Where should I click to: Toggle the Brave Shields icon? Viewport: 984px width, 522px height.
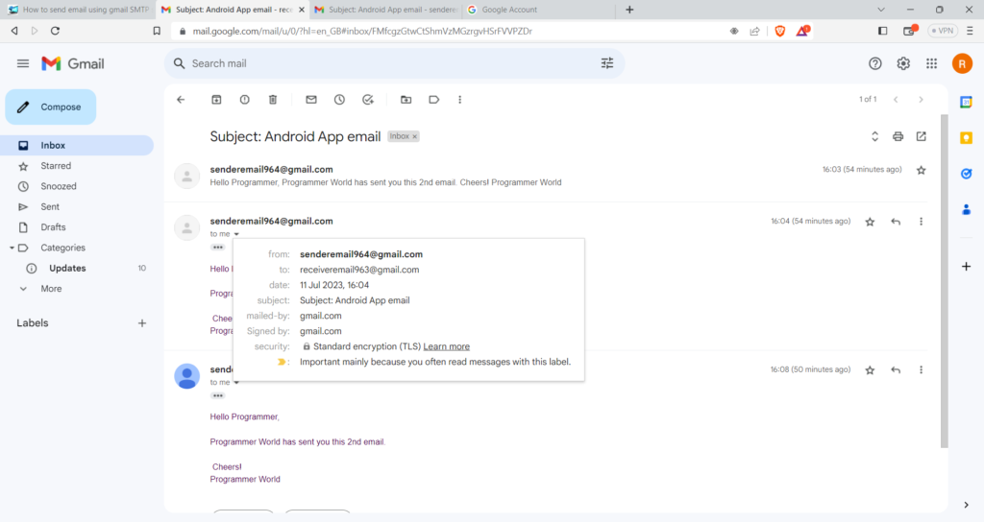pos(780,31)
